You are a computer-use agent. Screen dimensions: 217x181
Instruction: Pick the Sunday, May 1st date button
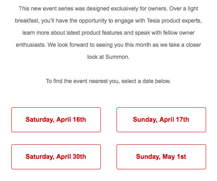pos(161,157)
